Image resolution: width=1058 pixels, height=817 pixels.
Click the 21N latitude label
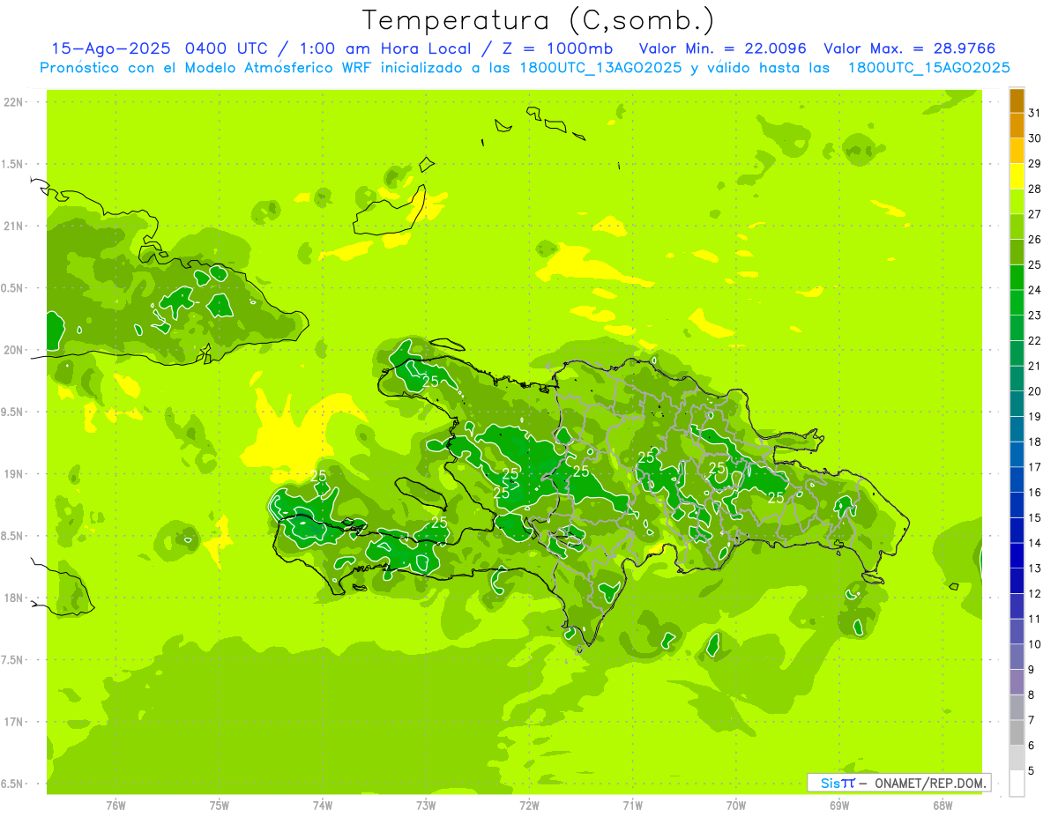click(x=15, y=227)
